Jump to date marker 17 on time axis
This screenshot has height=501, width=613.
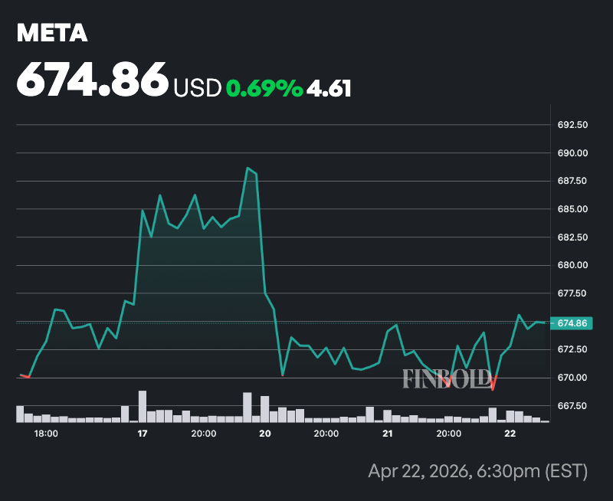[x=142, y=434]
